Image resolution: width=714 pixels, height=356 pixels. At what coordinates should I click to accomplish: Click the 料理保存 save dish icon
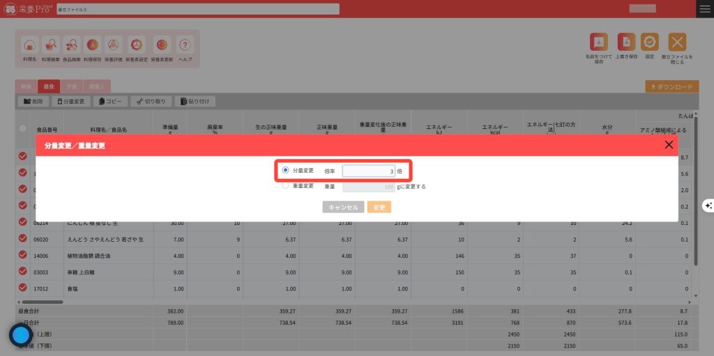coord(92,46)
